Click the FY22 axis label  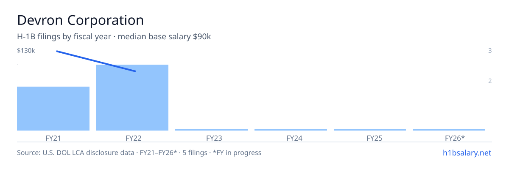tap(132, 138)
